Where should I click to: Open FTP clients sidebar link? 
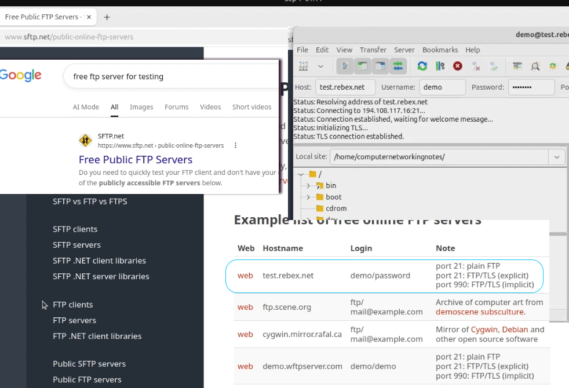tap(73, 305)
